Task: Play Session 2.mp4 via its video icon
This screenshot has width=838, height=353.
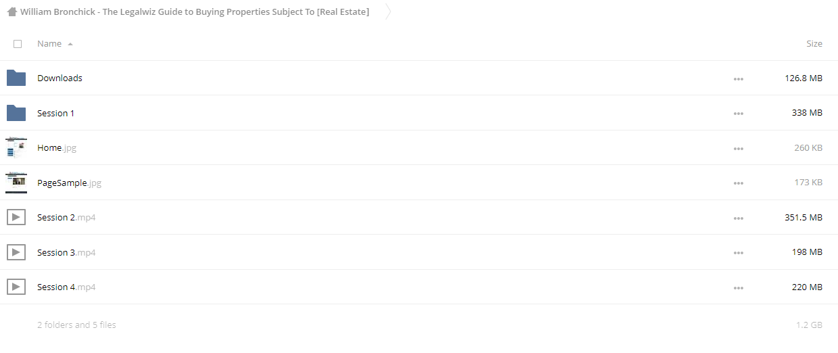Action: (16, 217)
